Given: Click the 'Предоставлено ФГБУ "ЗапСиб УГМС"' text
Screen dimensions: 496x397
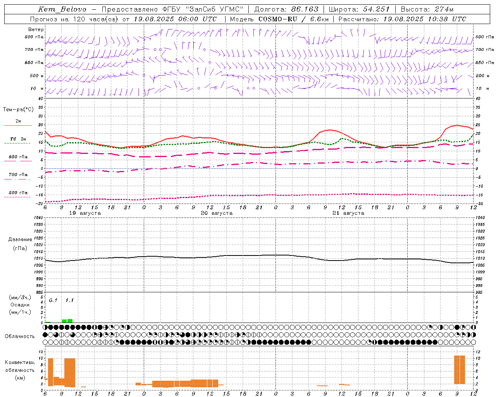Looking at the screenshot, I should pyautogui.click(x=172, y=9).
